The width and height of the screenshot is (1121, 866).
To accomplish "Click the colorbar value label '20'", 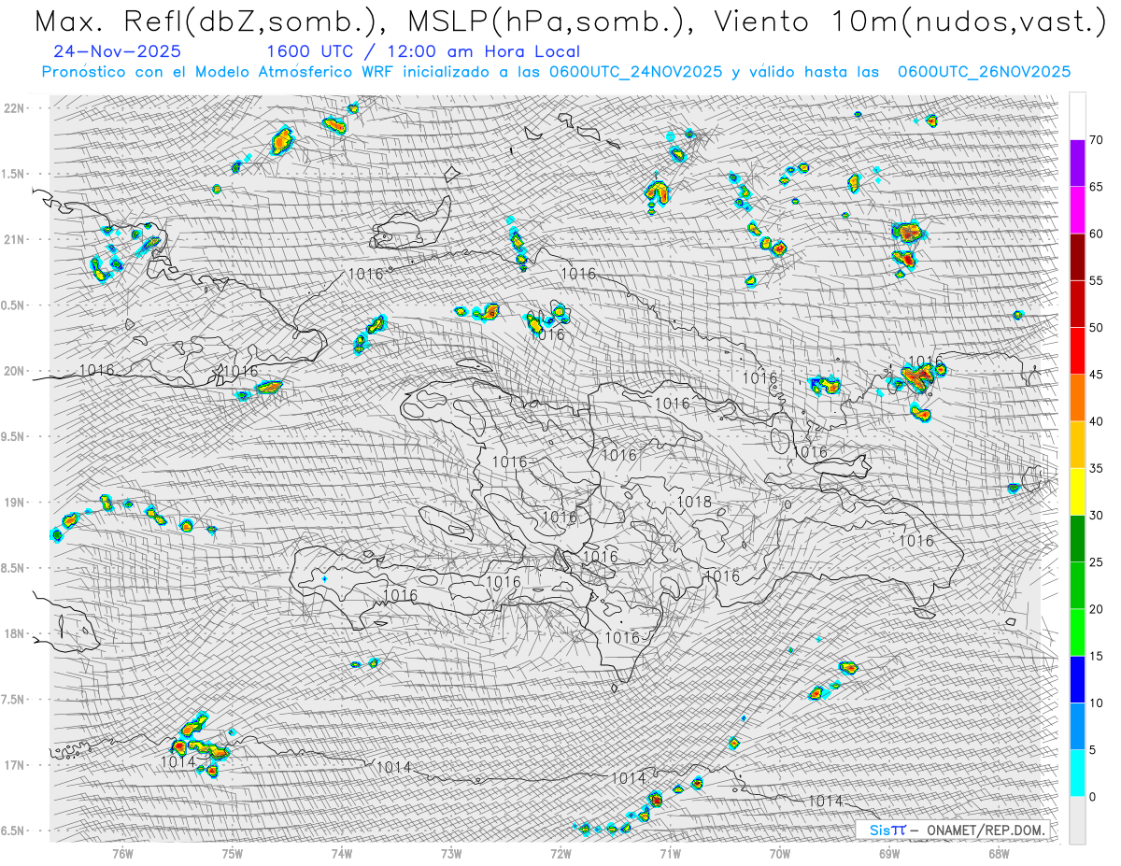I will [x=1096, y=609].
